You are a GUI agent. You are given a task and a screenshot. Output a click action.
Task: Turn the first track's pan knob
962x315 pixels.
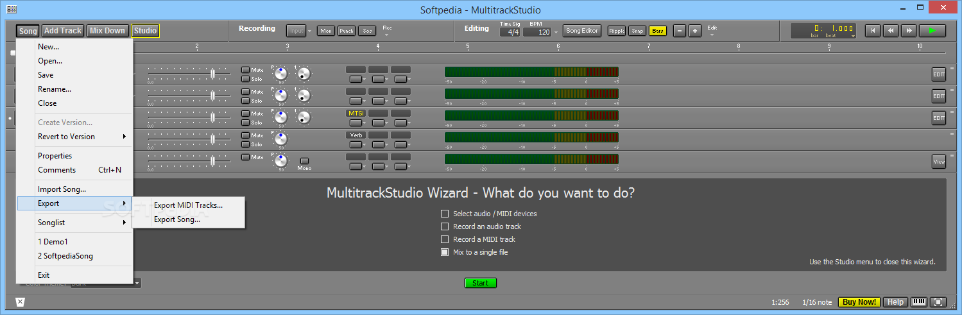tap(281, 74)
